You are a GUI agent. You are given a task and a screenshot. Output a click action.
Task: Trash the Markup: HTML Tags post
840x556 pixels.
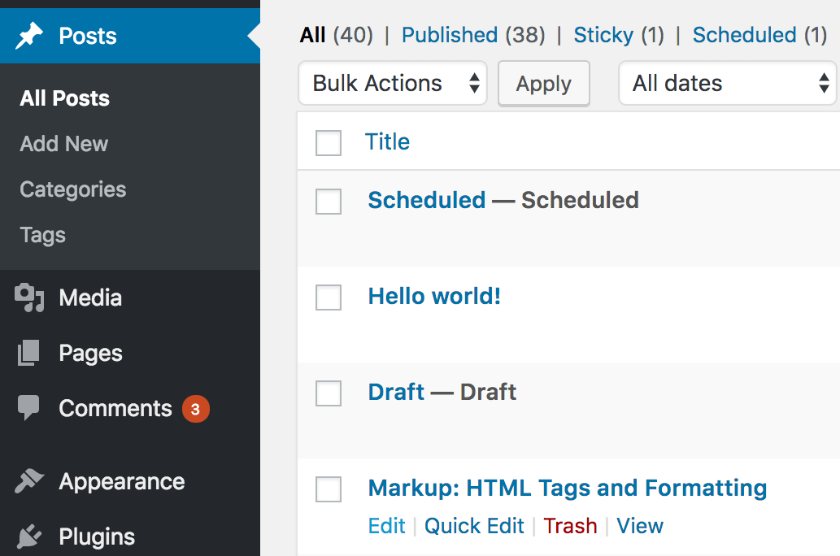click(x=570, y=526)
